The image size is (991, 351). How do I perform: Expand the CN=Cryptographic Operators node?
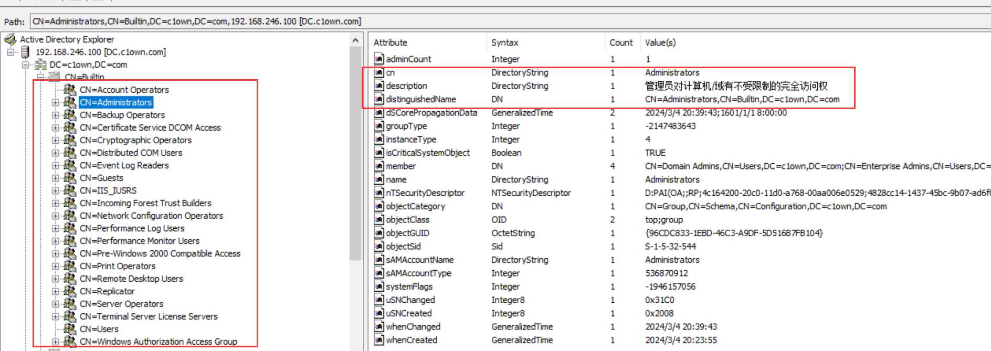(x=55, y=140)
